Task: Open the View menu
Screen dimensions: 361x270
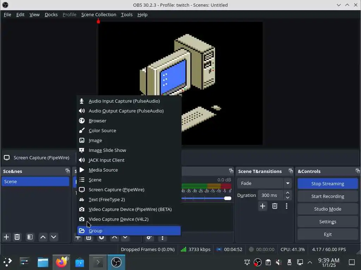Action: 35,15
